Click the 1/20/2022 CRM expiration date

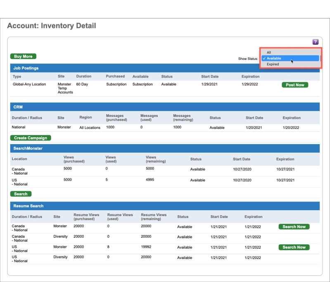click(x=291, y=128)
